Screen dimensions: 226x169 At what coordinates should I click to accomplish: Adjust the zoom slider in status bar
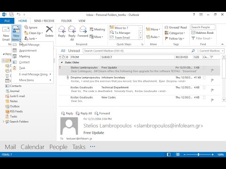[x=199, y=154]
